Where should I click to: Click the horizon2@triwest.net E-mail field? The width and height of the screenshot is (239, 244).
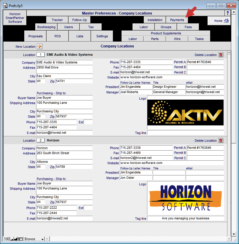(x=146, y=158)
